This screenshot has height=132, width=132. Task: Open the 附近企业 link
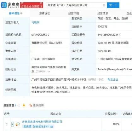pos(113,79)
